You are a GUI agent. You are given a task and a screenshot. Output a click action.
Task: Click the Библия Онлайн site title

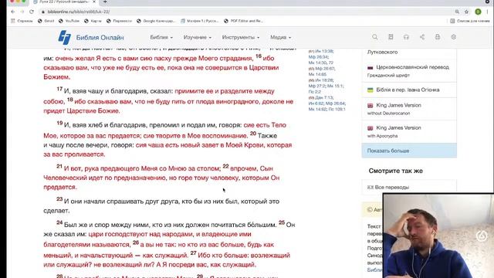tap(100, 38)
